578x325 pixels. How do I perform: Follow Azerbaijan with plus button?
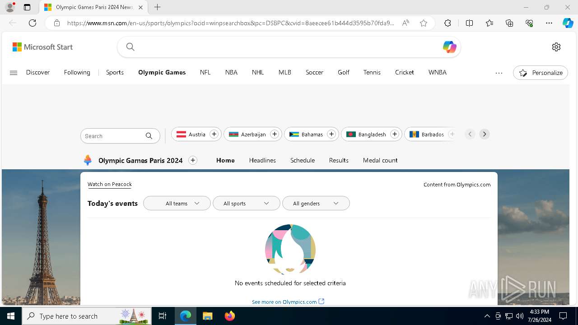coord(274,134)
